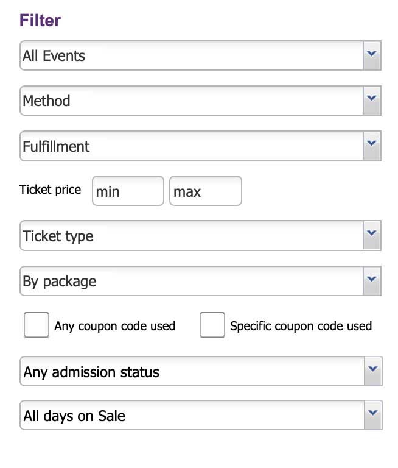
Task: Click the chevron arrow beside Fulfillment
Action: pyautogui.click(x=372, y=146)
